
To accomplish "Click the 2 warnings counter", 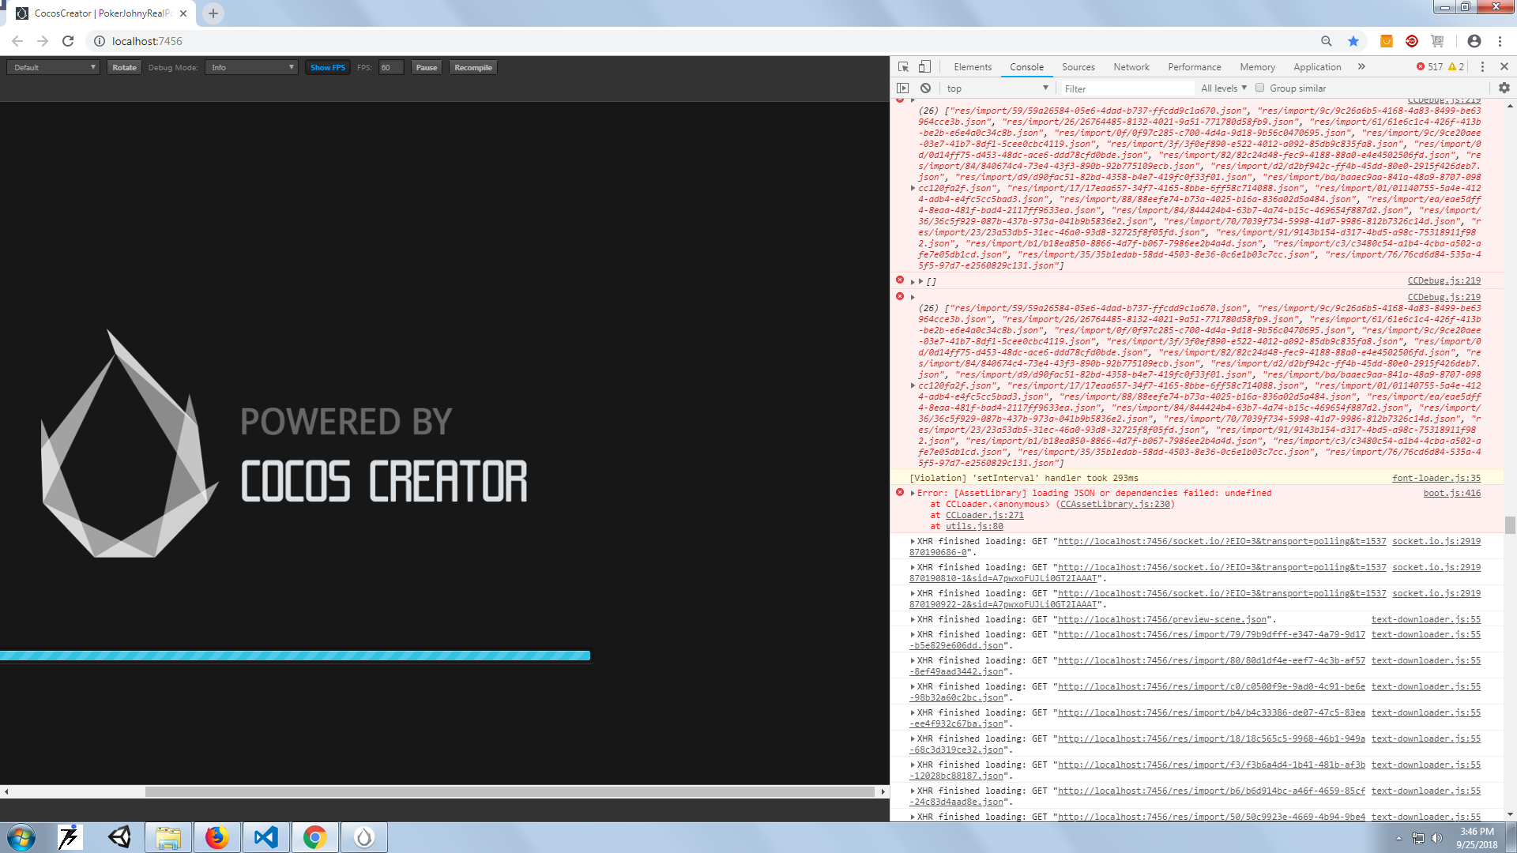I will (1456, 67).
